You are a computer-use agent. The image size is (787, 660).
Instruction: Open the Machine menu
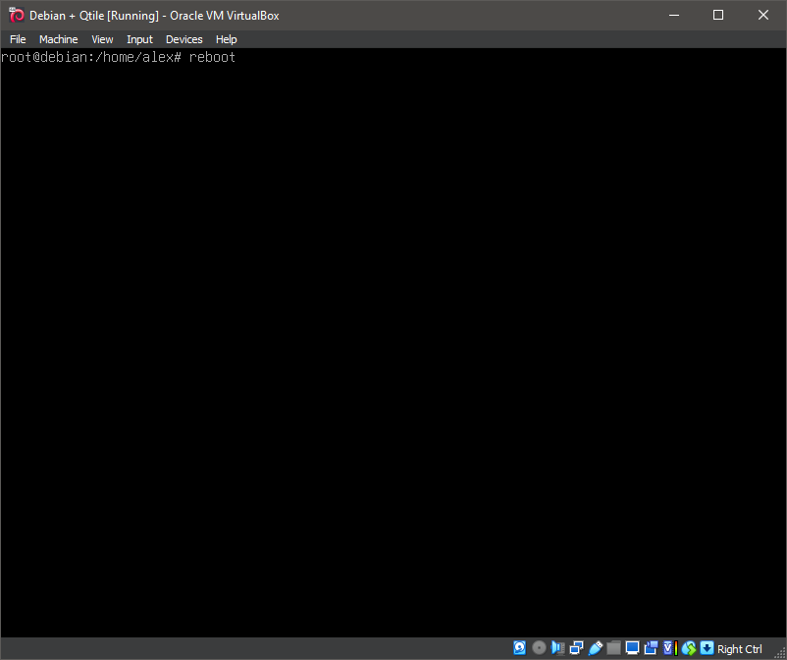[x=58, y=39]
